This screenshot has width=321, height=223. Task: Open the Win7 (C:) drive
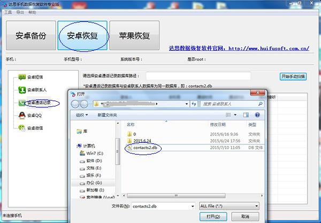[x=91, y=153]
